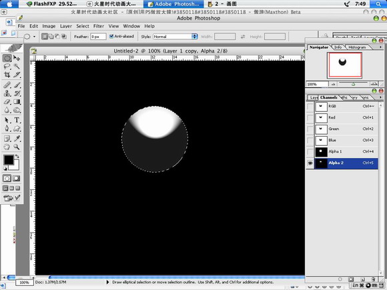Show the Red channel visibility
Image resolution: width=387 pixels, height=290 pixels.
310,118
